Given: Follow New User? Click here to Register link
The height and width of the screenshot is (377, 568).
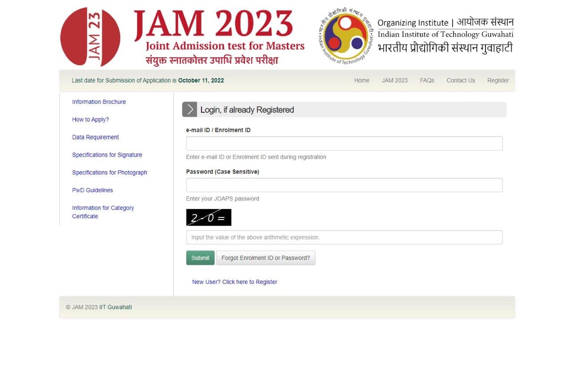Looking at the screenshot, I should tap(235, 282).
